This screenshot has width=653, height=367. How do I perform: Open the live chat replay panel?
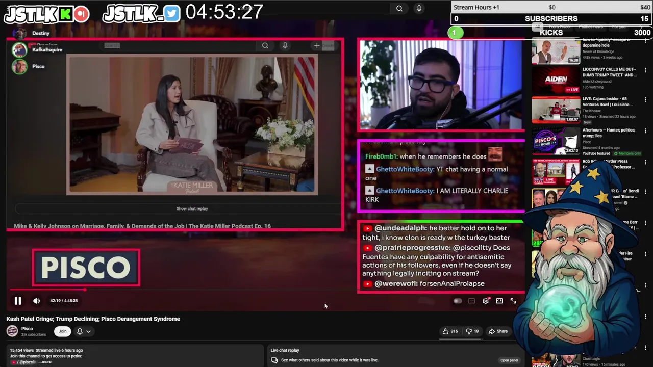click(509, 360)
